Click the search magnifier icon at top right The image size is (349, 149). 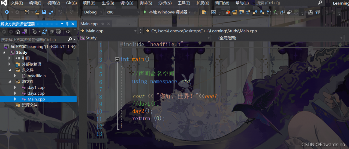tap(320, 3)
